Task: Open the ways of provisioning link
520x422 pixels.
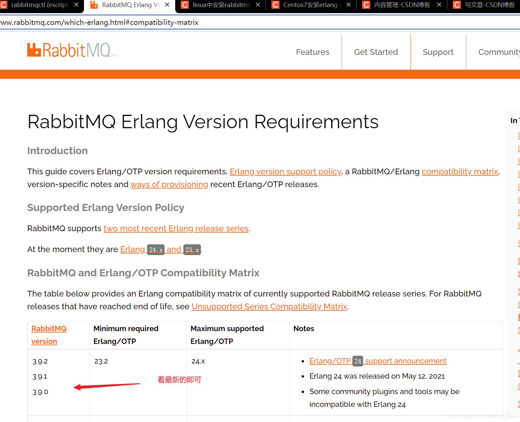Action: [169, 184]
